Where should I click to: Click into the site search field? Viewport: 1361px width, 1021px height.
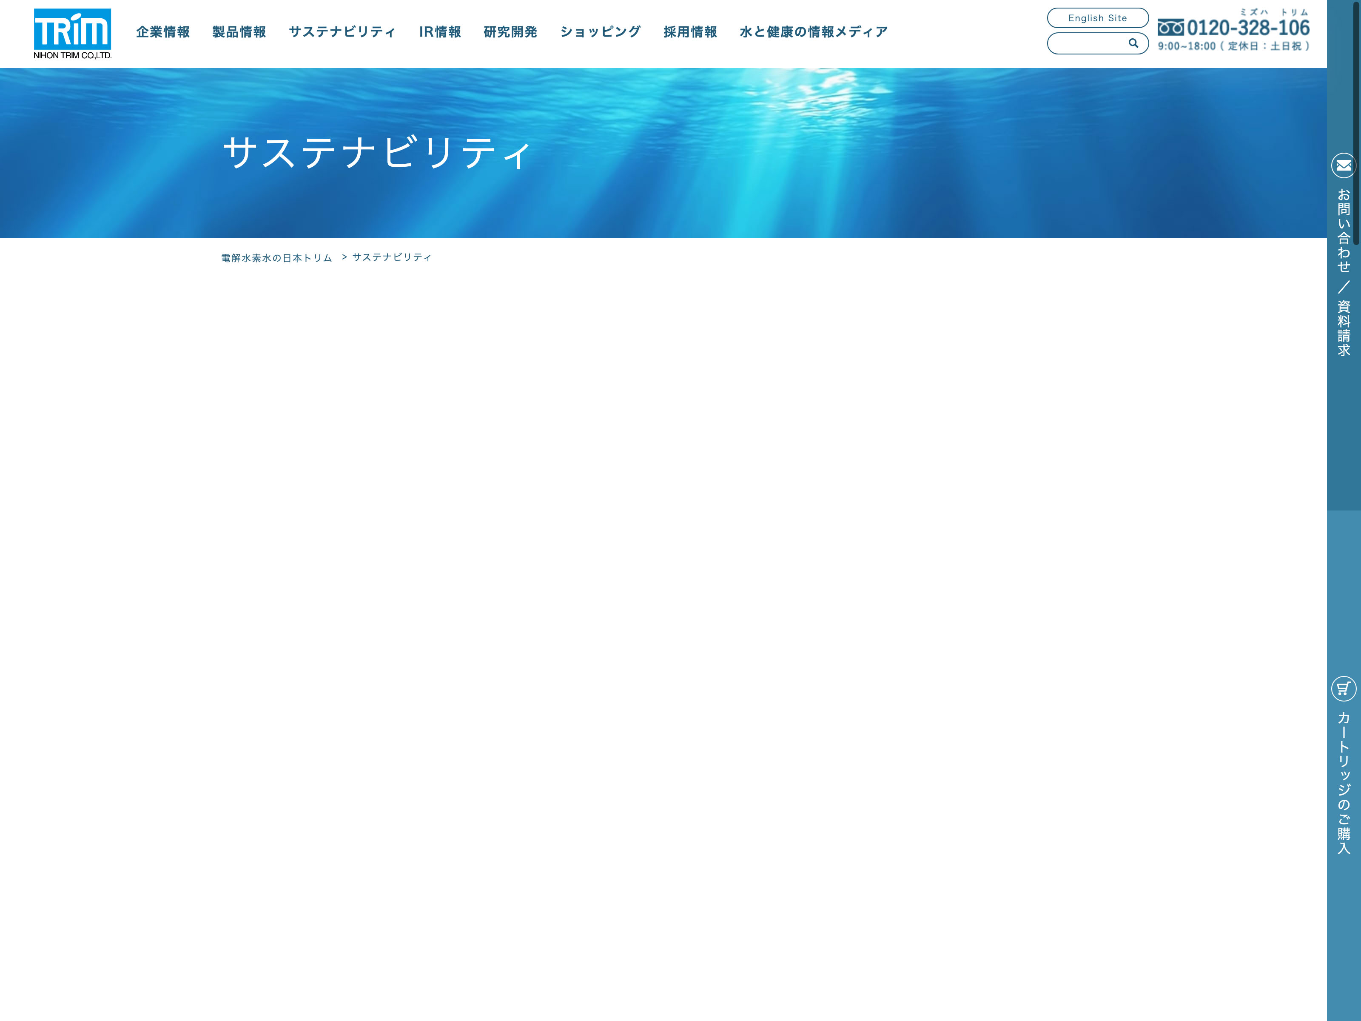[x=1087, y=44]
